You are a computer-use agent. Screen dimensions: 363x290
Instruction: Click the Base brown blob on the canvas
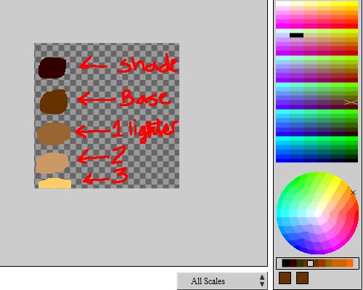[54, 102]
